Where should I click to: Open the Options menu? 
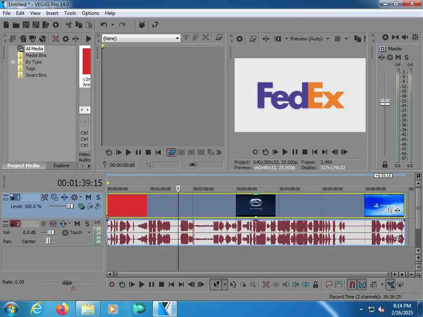90,13
